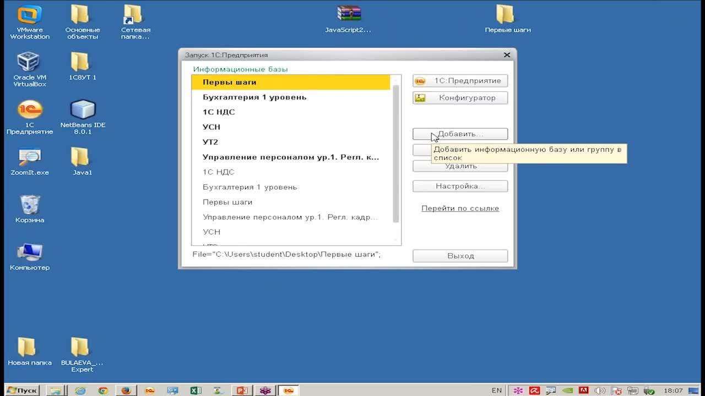Open Google Chrome from taskbar
Screen dimensions: 705x396
coord(103,391)
